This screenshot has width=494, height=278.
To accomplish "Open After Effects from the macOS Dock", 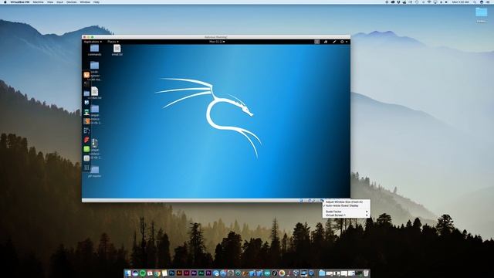I will 194,273.
